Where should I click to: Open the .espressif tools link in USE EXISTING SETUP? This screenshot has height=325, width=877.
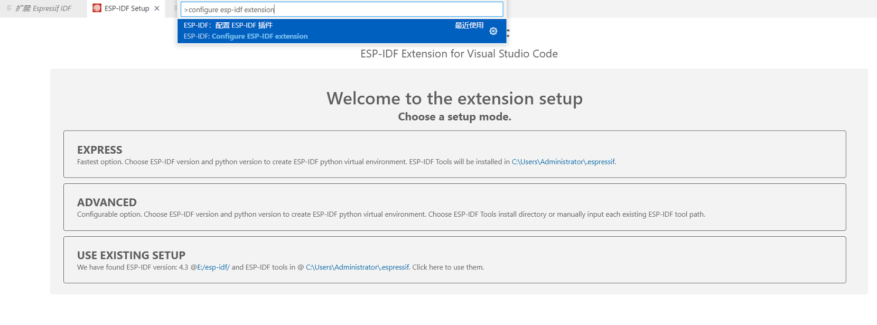[x=357, y=267]
